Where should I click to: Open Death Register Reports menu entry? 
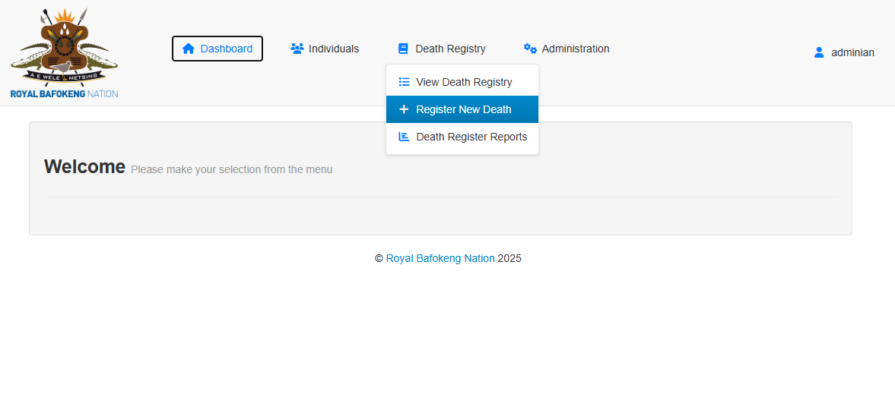point(471,137)
